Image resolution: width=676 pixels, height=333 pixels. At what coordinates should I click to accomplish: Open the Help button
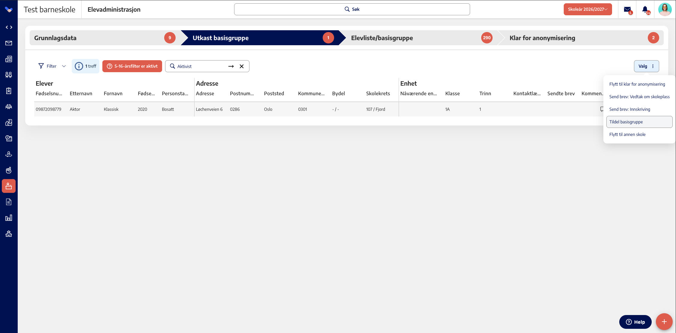pos(635,322)
